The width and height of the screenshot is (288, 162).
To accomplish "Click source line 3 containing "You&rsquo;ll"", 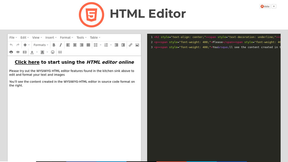I will [217, 47].
